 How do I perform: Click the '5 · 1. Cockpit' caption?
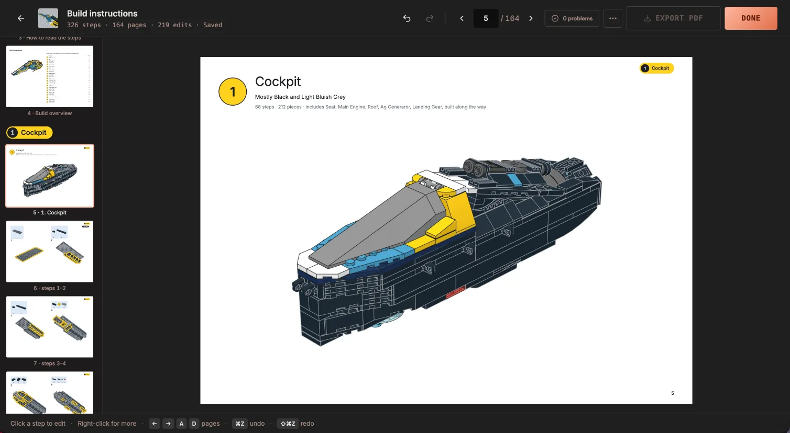click(x=50, y=213)
